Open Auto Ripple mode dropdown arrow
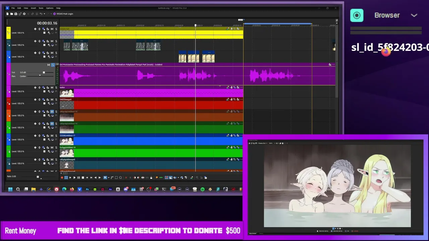 178,177
